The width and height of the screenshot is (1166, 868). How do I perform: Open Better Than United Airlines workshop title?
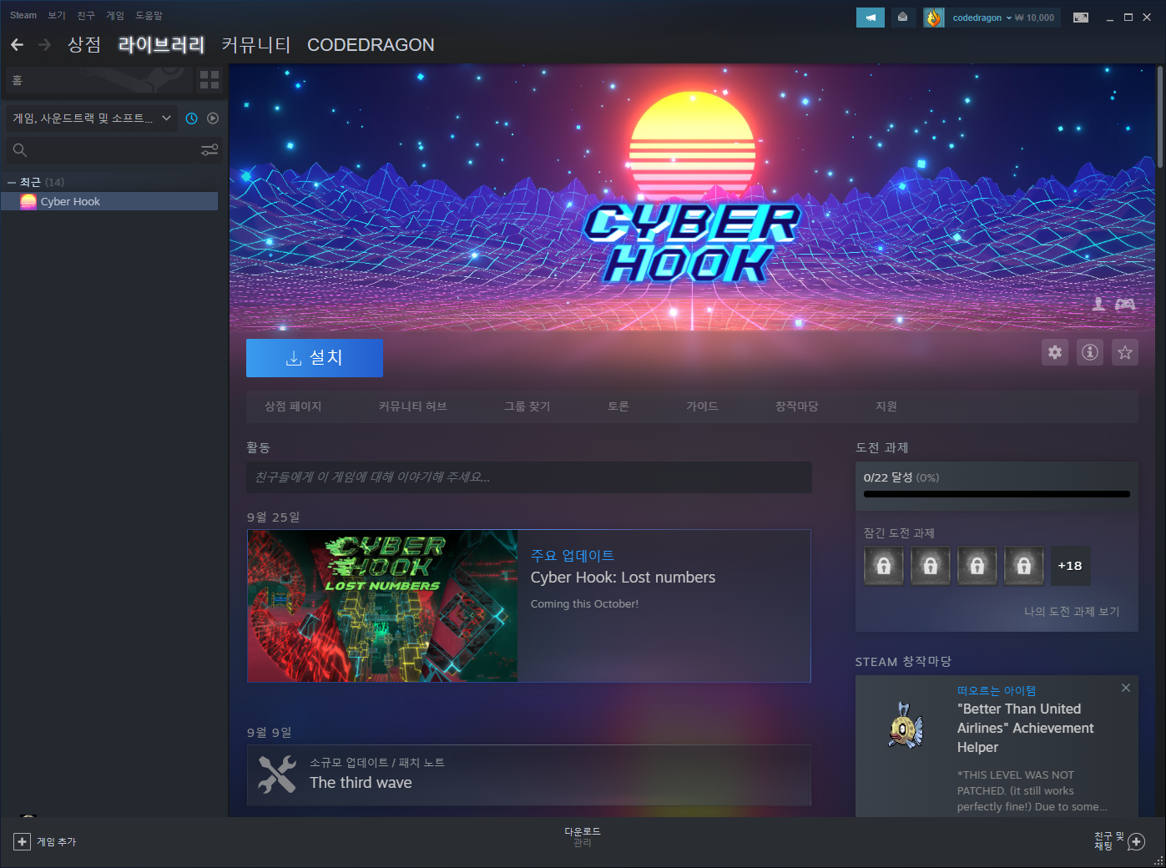click(x=1026, y=728)
